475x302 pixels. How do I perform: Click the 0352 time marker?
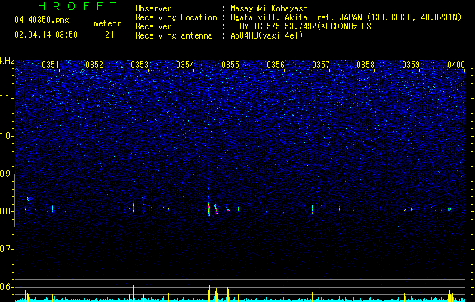pyautogui.click(x=94, y=65)
